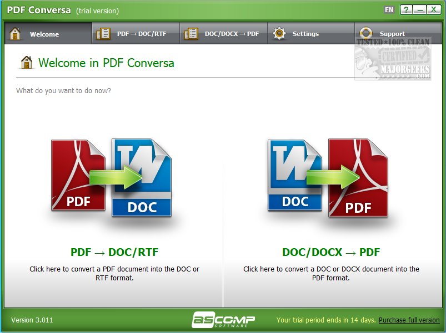Open the Support tab

pyautogui.click(x=392, y=34)
